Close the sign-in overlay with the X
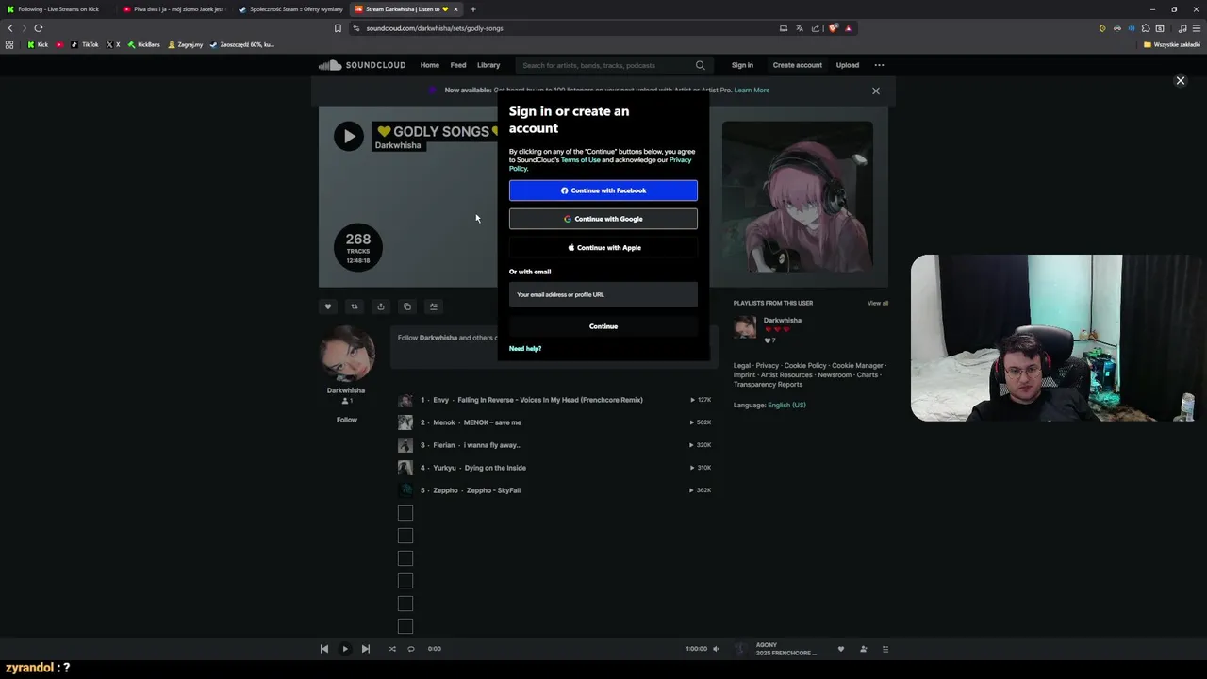 pos(1180,80)
